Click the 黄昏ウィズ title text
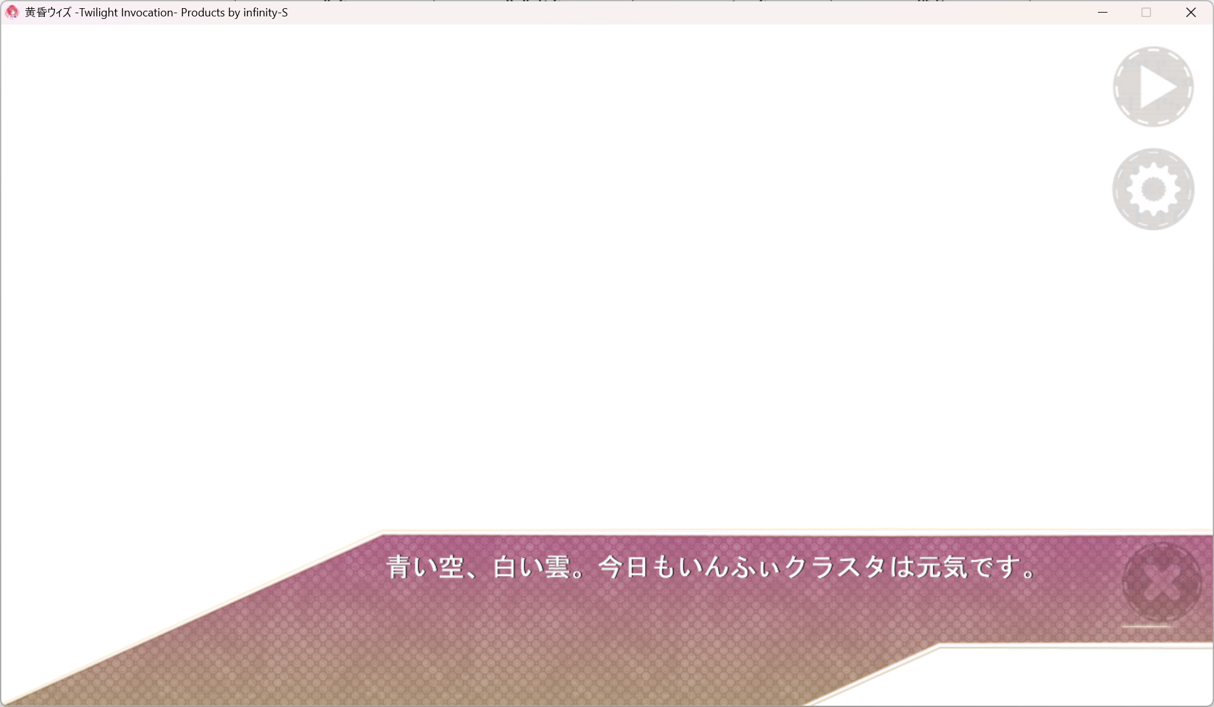 tap(48, 13)
